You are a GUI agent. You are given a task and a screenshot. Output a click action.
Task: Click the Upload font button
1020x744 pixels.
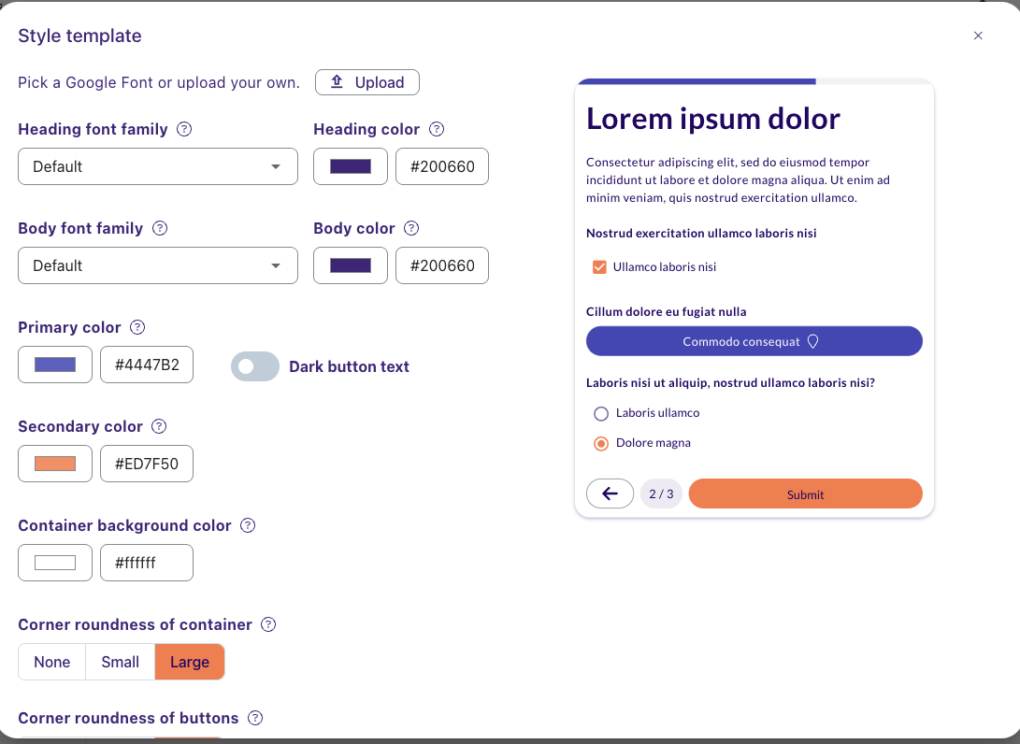(366, 82)
